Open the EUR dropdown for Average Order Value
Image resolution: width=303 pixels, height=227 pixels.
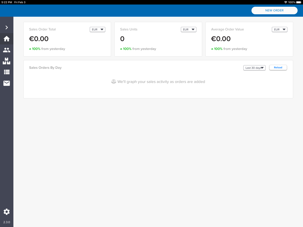point(279,29)
